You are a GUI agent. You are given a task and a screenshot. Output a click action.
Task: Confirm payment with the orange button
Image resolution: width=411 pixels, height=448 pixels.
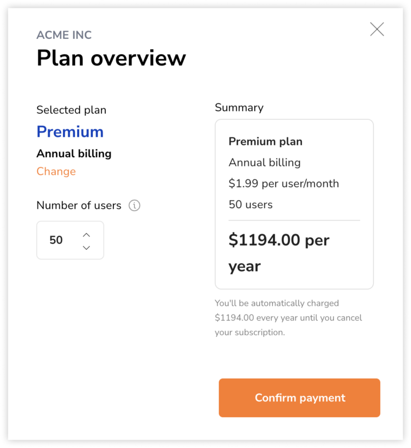(299, 398)
